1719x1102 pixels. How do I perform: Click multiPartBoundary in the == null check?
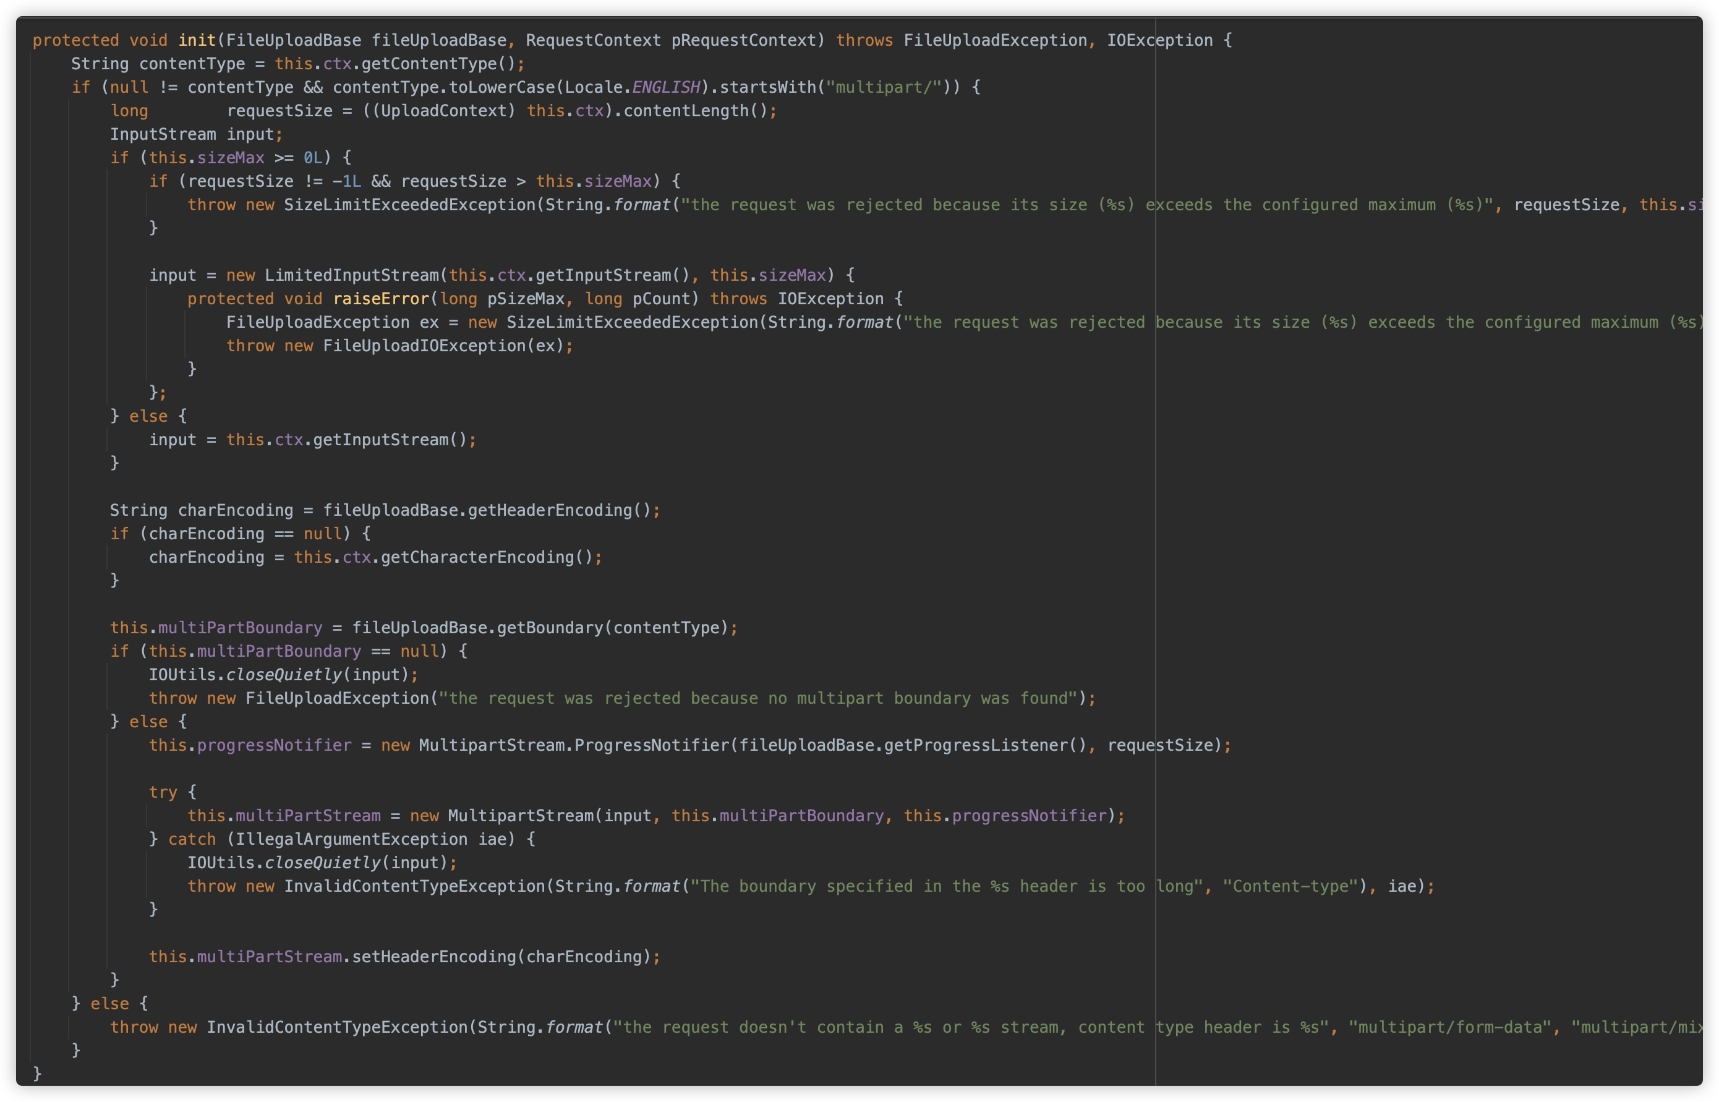[279, 651]
